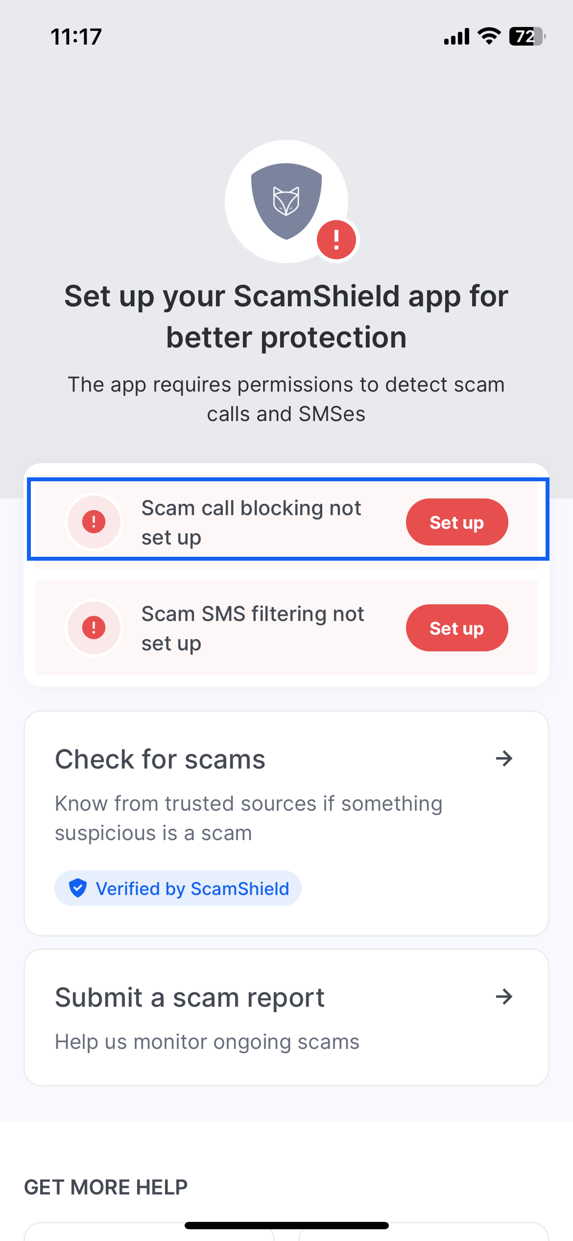Tap the battery level indicator
The image size is (573, 1241).
tap(527, 36)
